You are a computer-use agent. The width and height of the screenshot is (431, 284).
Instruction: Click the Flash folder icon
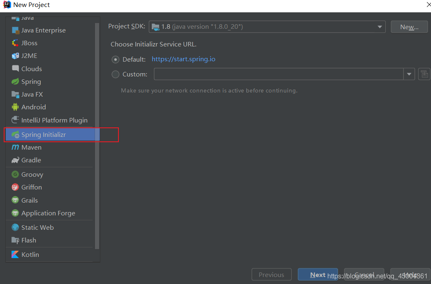[15, 240]
